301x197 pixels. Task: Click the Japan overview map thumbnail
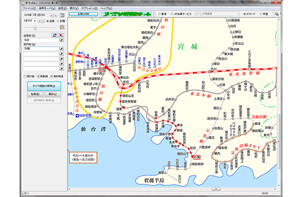pyautogui.click(x=127, y=14)
